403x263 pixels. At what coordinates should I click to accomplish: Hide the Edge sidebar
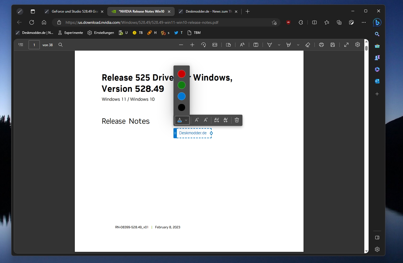click(x=377, y=238)
